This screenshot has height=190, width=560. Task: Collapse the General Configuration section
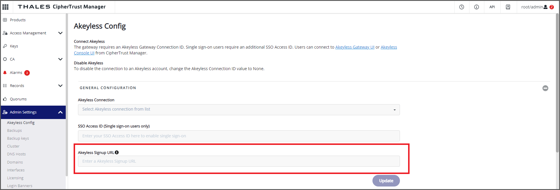545,88
